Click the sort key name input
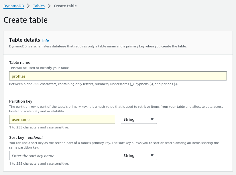The image size is (236, 175). pos(62,155)
